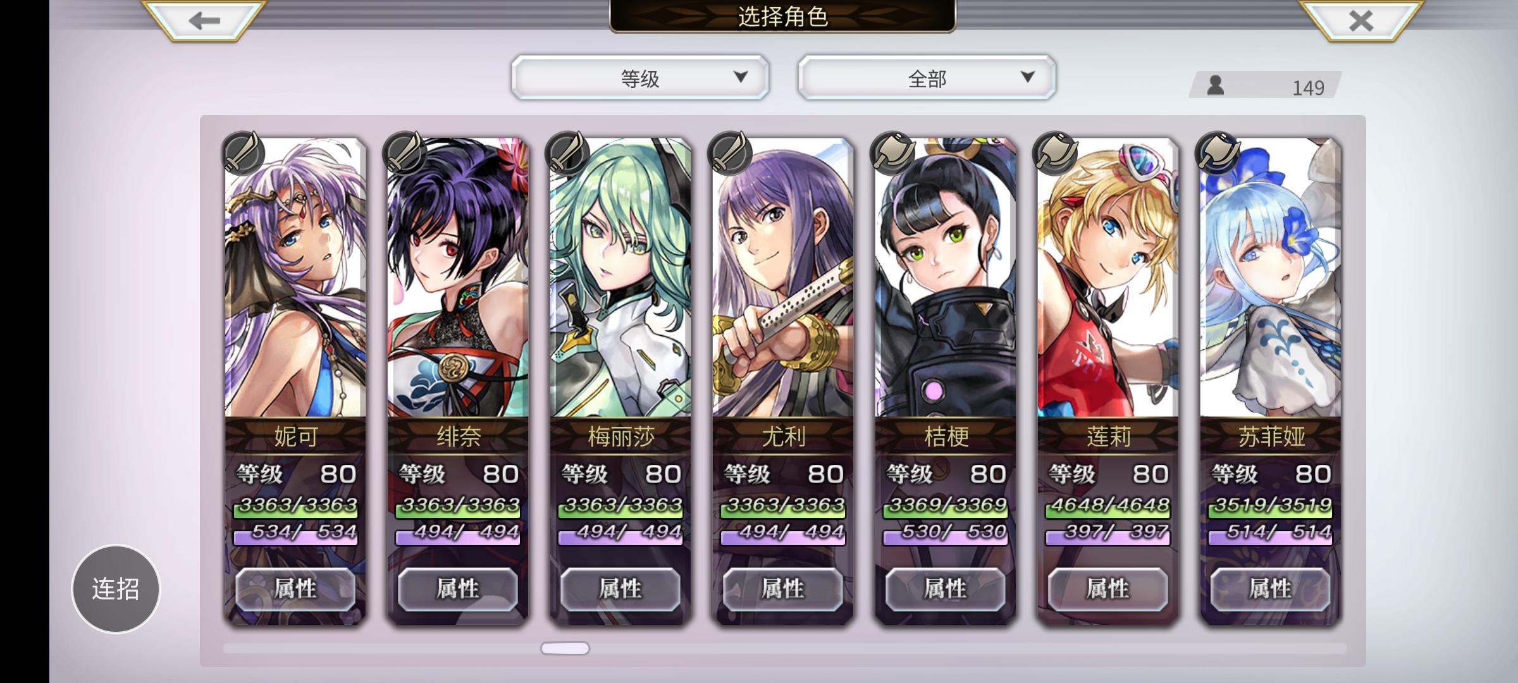The width and height of the screenshot is (1518, 683).
Task: Choose the 尤利 character portrait
Action: click(783, 278)
